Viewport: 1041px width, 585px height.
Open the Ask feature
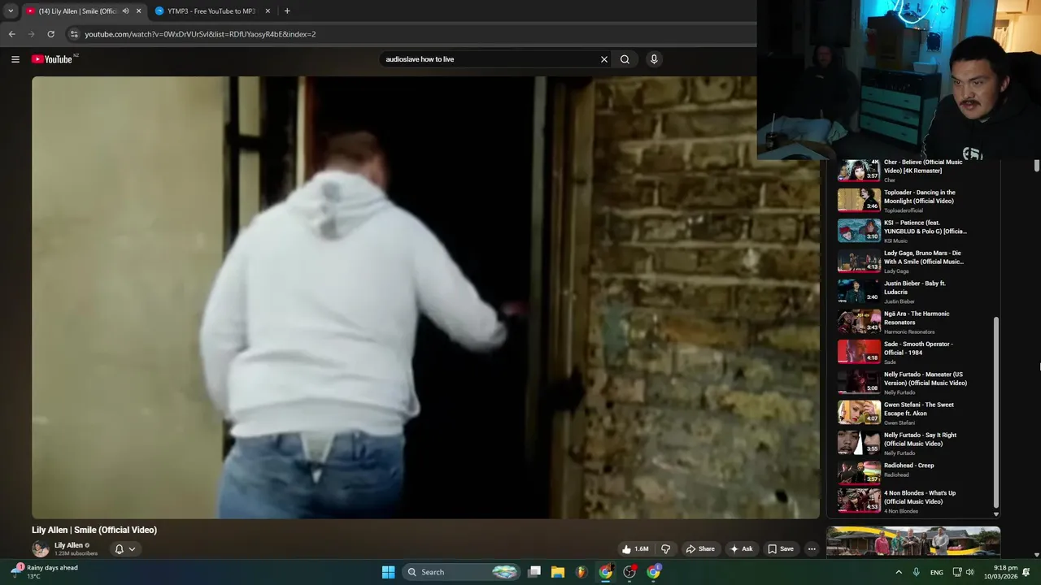[741, 549]
